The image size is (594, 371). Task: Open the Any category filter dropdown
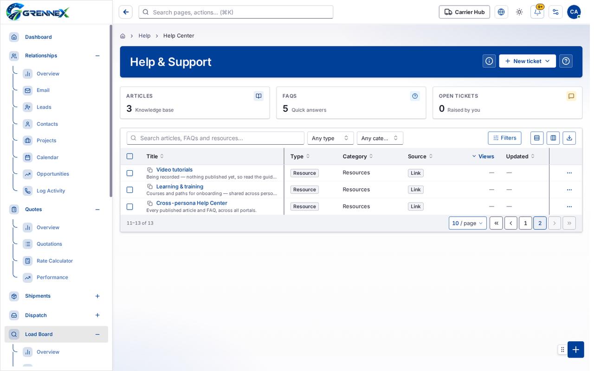coord(380,138)
